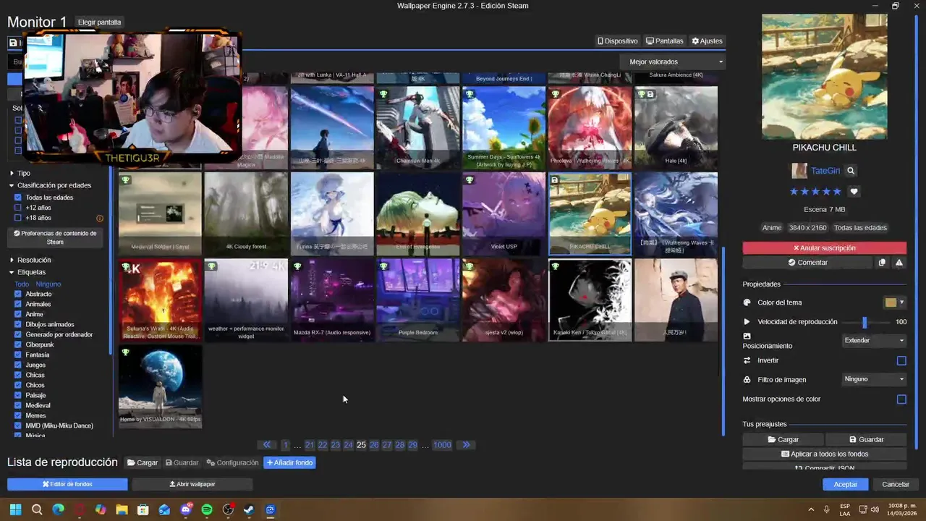926x521 pixels.
Task: Open Wallpaper Engine icon in the taskbar
Action: (270, 509)
